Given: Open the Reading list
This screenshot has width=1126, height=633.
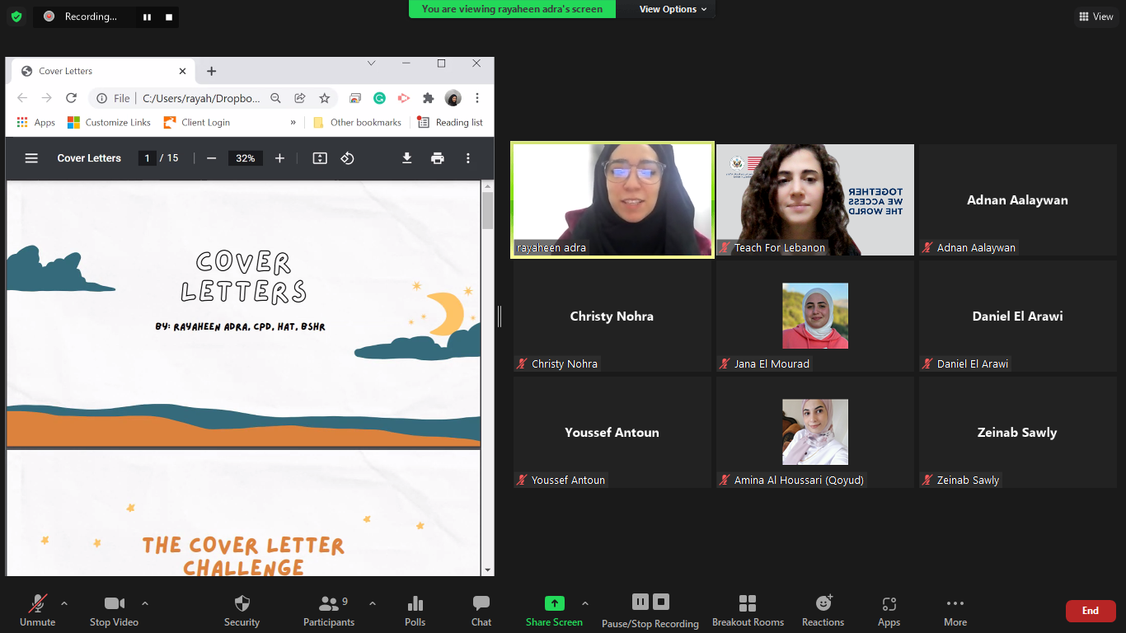Looking at the screenshot, I should point(450,123).
